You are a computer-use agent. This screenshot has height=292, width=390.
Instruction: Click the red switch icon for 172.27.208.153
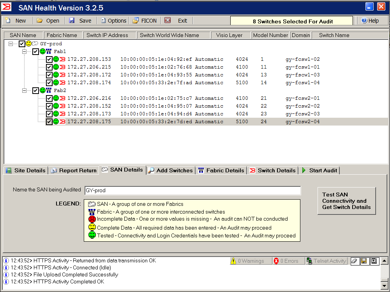click(x=62, y=59)
